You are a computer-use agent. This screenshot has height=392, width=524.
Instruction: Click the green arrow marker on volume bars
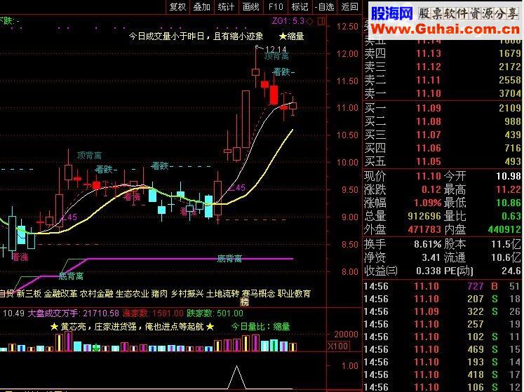pyautogui.click(x=96, y=348)
